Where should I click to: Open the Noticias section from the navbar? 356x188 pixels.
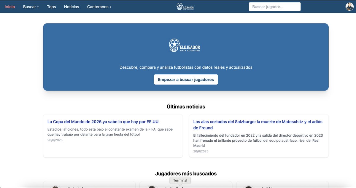tap(71, 6)
